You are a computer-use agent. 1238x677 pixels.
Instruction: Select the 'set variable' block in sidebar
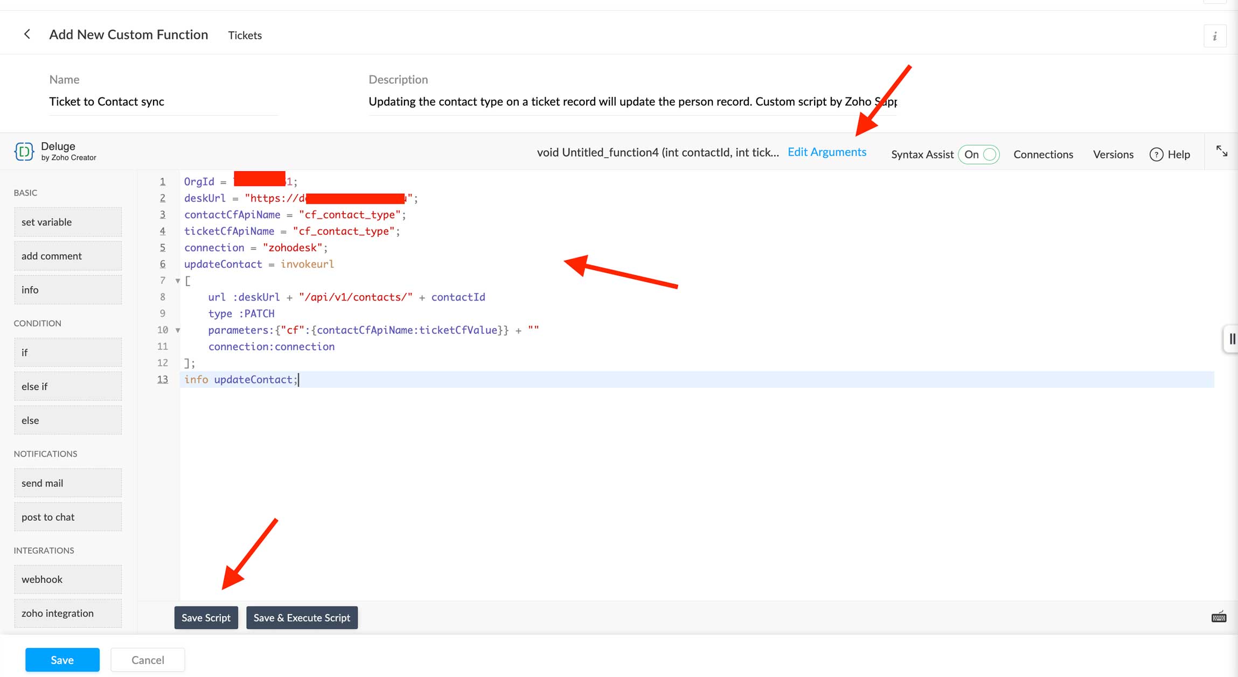click(x=68, y=222)
